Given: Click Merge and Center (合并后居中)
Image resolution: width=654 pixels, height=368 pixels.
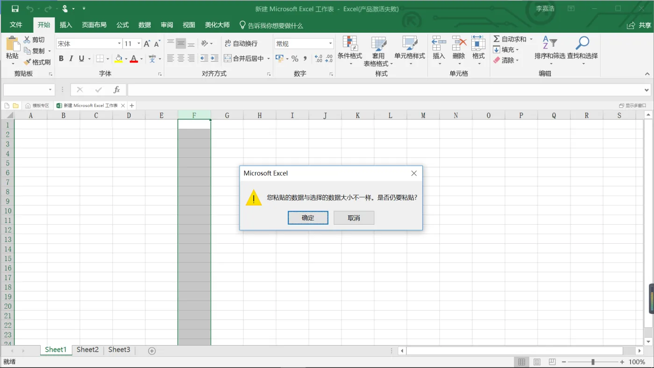Looking at the screenshot, I should [x=243, y=58].
